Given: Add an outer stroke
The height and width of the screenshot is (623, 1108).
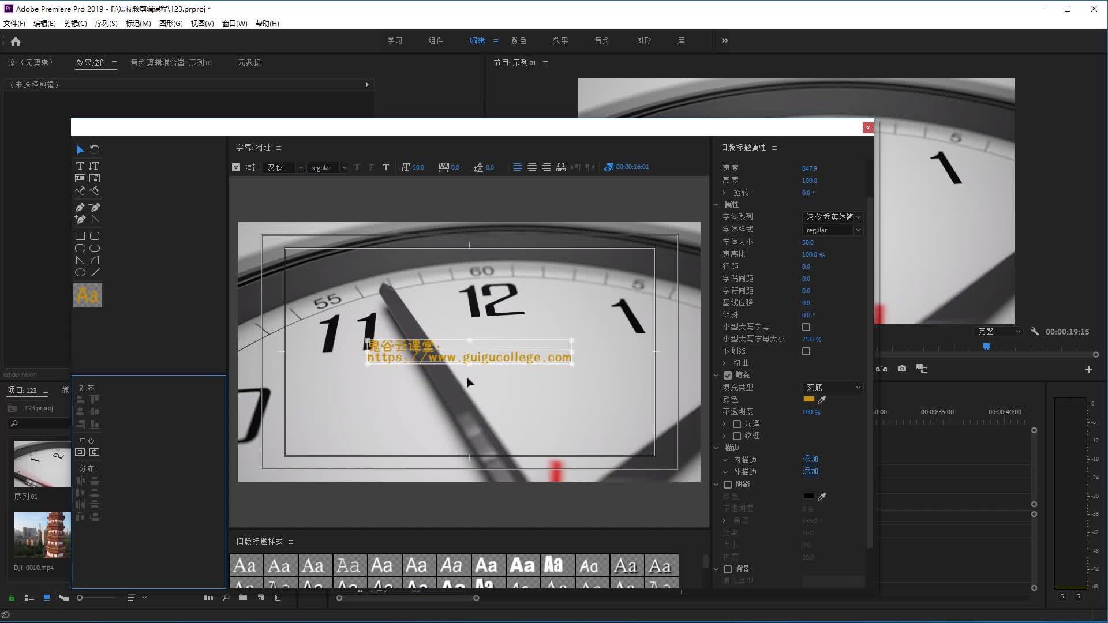Looking at the screenshot, I should pyautogui.click(x=810, y=472).
